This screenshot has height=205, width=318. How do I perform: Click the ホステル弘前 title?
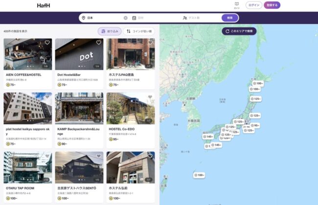pos(118,188)
